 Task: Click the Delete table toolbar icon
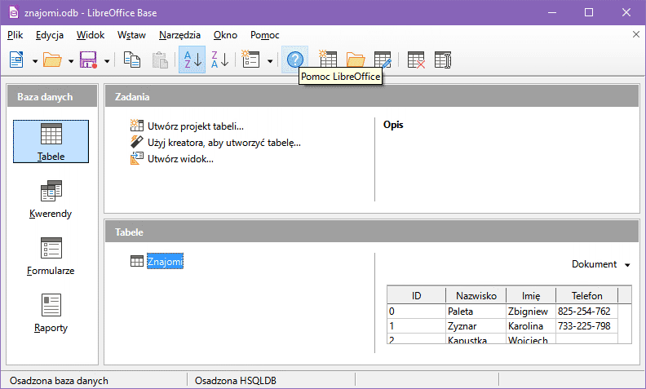(416, 60)
